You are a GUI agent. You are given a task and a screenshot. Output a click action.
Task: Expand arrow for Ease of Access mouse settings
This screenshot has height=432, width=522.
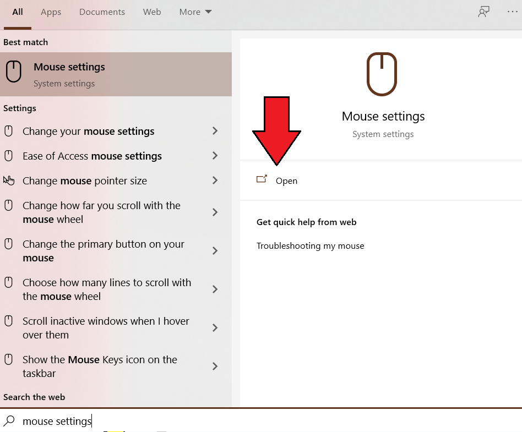point(215,155)
